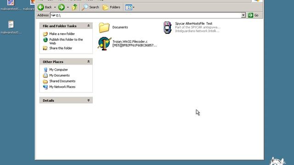Select the Trojan.Win32.Filecoder.c file icon
Screen dimensions: 294x165
(104, 44)
